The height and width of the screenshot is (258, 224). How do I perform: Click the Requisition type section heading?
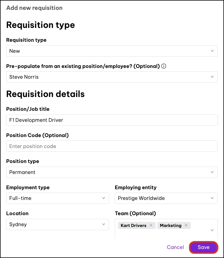click(41, 25)
